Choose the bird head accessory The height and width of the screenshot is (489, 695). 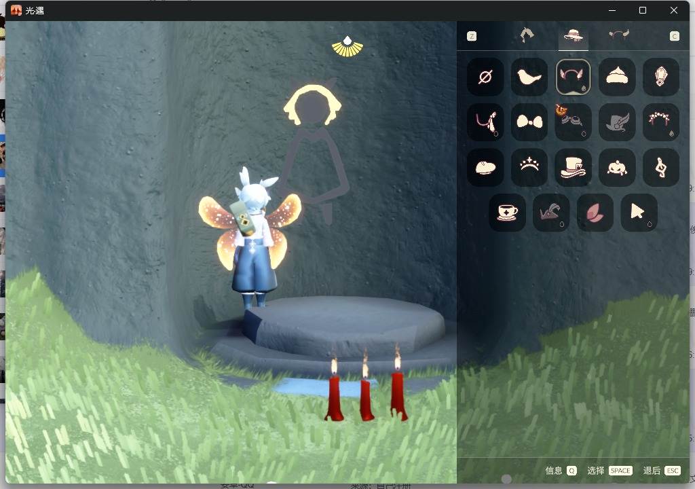tap(529, 77)
